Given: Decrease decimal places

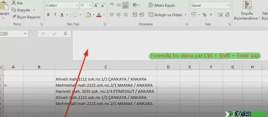Looking at the screenshot, I should coord(227,15).
